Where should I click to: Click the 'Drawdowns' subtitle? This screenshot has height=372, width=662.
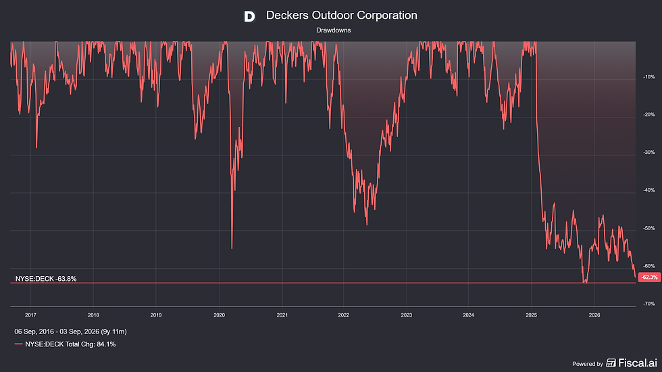tap(333, 30)
